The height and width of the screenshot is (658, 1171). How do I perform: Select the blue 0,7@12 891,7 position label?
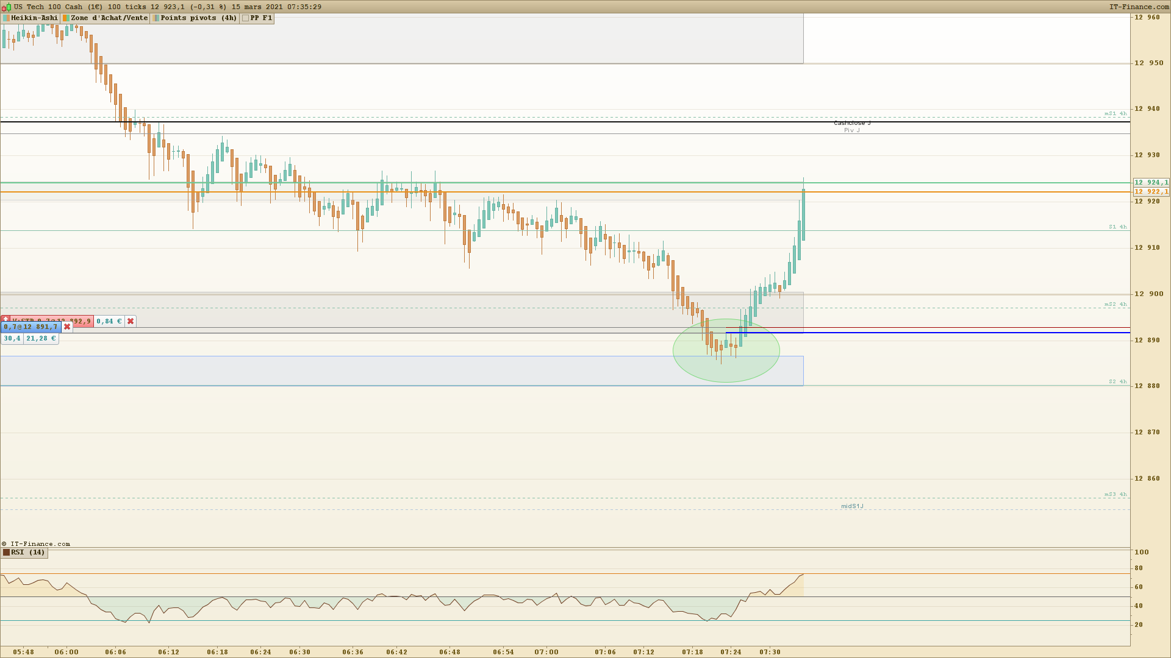(x=30, y=327)
